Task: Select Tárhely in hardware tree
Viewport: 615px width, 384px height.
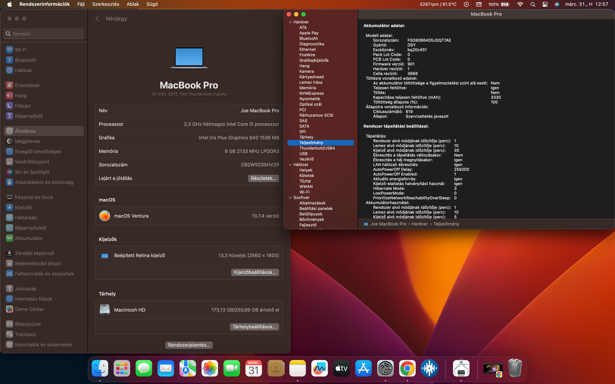Action: [306, 137]
